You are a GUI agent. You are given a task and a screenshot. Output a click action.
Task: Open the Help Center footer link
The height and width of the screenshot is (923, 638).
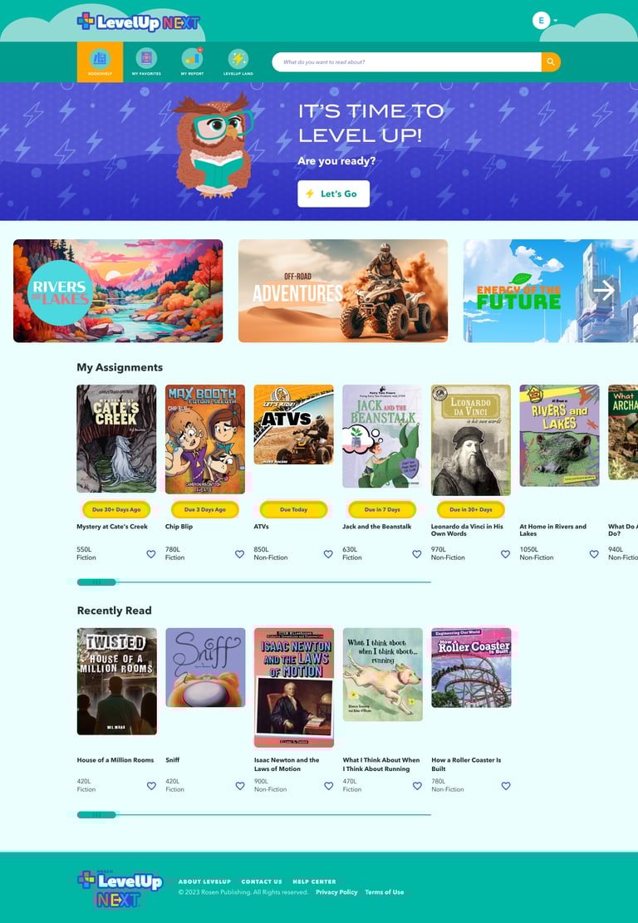point(314,881)
